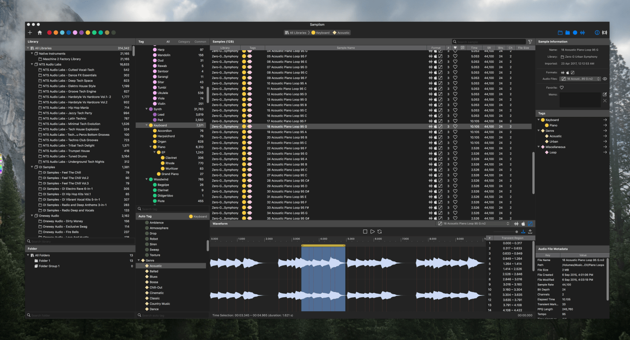Click the Search sample input field
This screenshot has height=340, width=630.
(x=490, y=42)
